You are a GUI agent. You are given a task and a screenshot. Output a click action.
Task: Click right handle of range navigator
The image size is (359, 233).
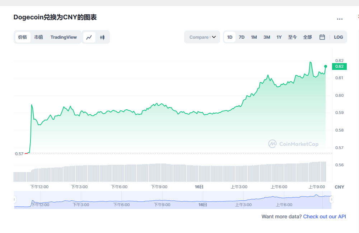pyautogui.click(x=331, y=199)
